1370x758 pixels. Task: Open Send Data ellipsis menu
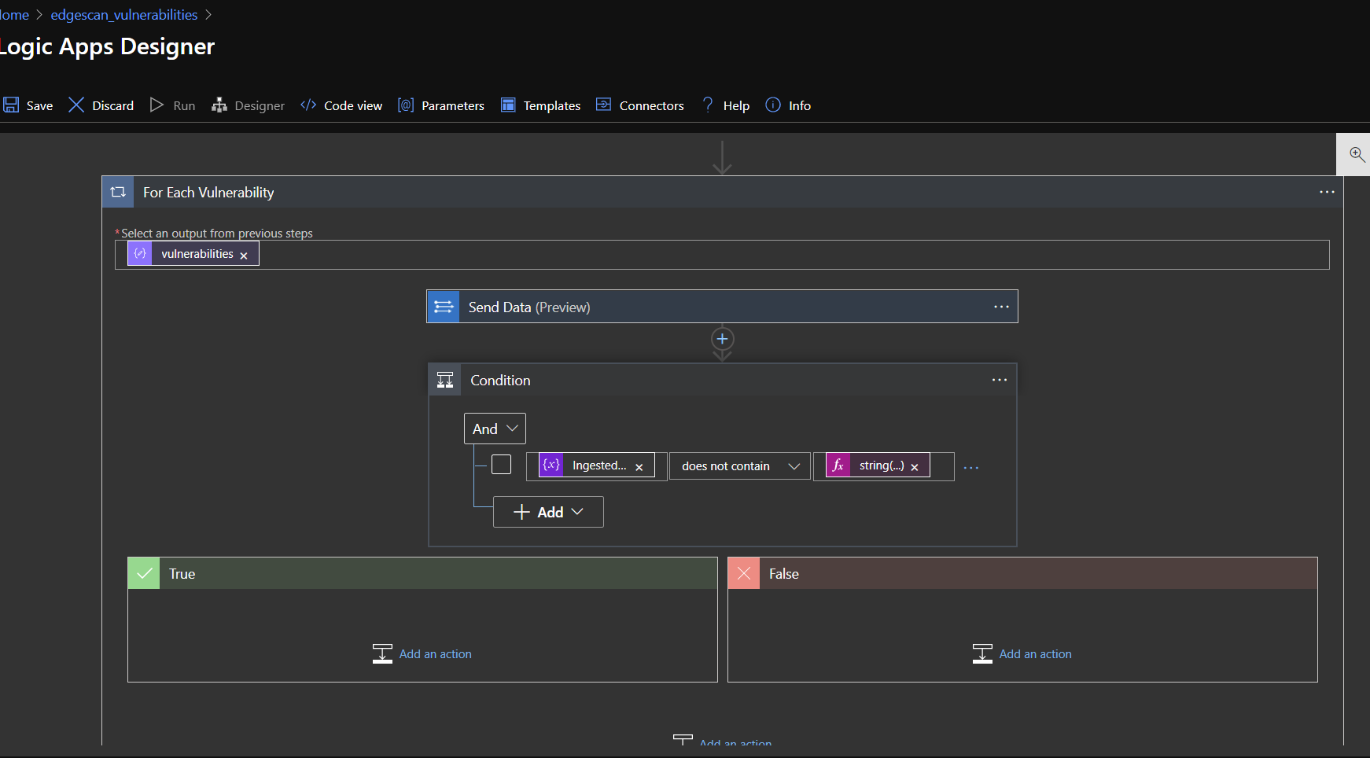click(x=1001, y=307)
